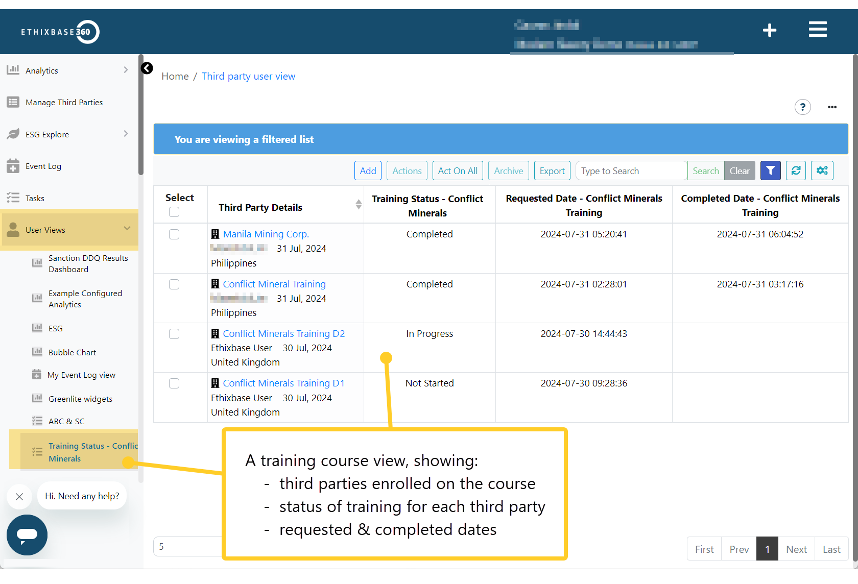Click the plus icon in the top bar
This screenshot has width=858, height=584.
tap(769, 30)
